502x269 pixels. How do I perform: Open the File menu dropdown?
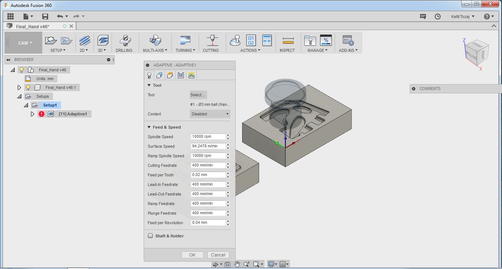coord(28,16)
